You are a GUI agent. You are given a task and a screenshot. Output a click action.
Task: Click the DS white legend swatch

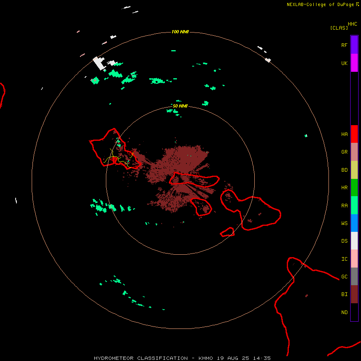(x=354, y=241)
